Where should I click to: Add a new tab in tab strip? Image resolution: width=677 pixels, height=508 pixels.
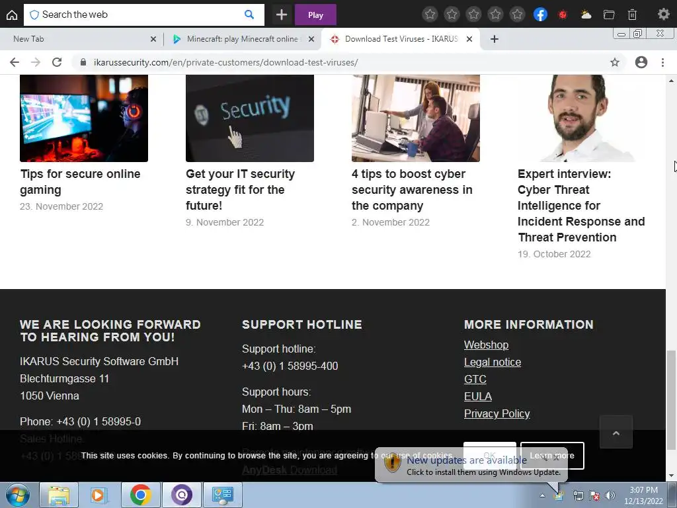pyautogui.click(x=495, y=39)
